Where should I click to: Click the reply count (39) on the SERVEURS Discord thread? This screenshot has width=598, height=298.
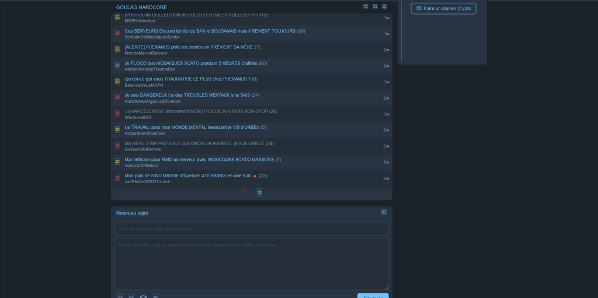(301, 31)
